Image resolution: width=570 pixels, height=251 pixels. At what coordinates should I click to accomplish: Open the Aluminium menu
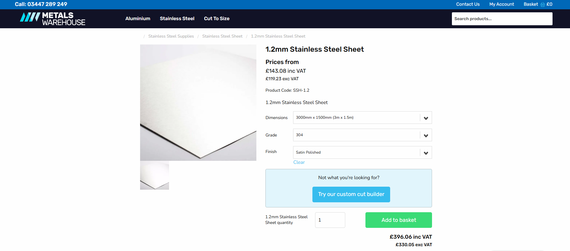[x=138, y=19]
